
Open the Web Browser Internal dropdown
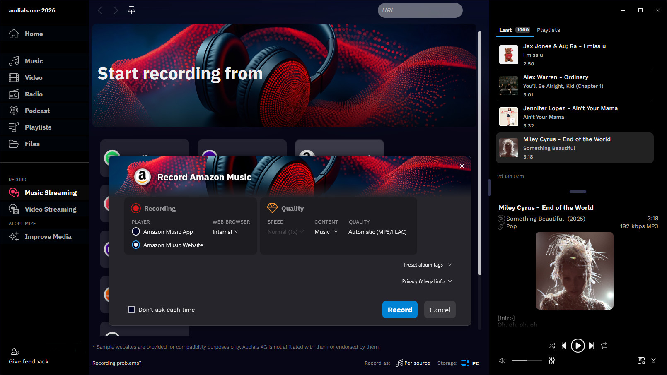tap(225, 232)
